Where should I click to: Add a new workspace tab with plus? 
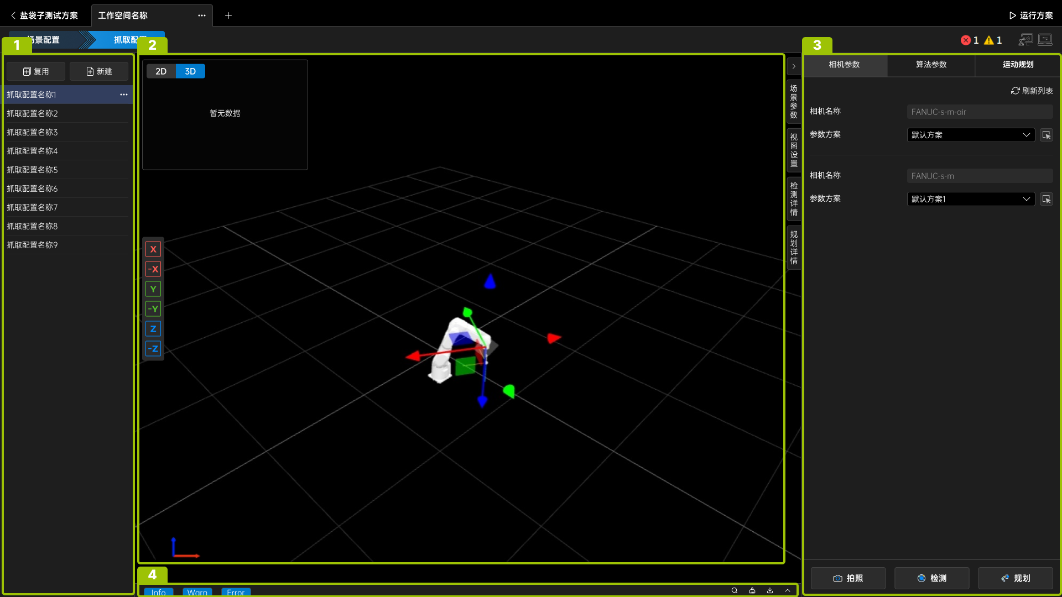point(228,15)
